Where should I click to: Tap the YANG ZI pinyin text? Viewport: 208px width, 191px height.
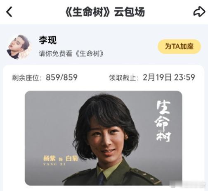click(x=54, y=164)
